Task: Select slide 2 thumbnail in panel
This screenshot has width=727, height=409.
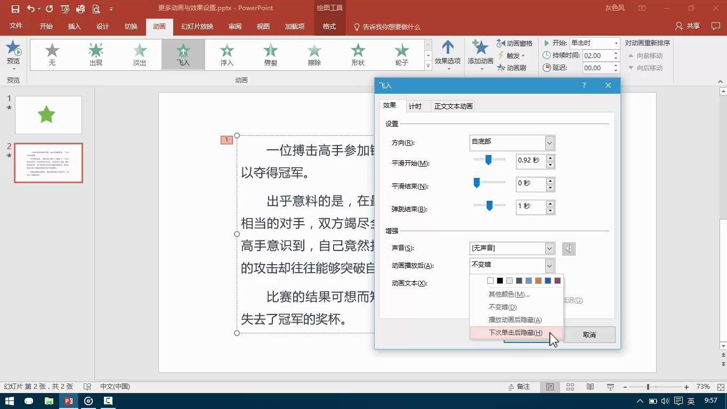Action: pos(49,163)
